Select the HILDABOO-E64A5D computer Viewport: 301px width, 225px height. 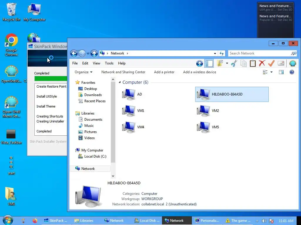(x=232, y=94)
